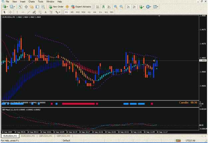Open the File menu

(7, 2)
